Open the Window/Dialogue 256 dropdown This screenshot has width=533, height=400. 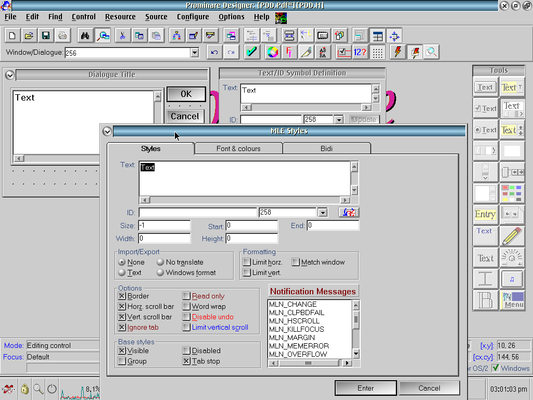pyautogui.click(x=195, y=53)
